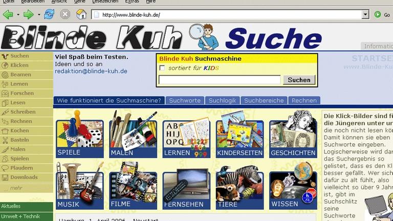Click the Downloads disk icon
Image resolution: width=393 pixels, height=221 pixels.
pyautogui.click(x=5, y=178)
